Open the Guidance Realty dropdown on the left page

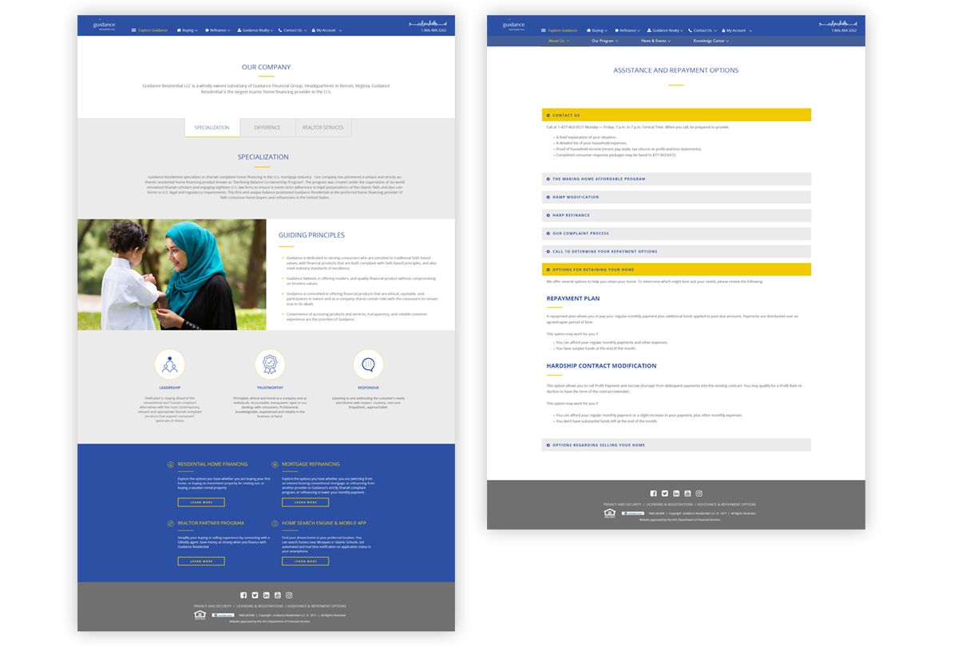click(x=255, y=30)
